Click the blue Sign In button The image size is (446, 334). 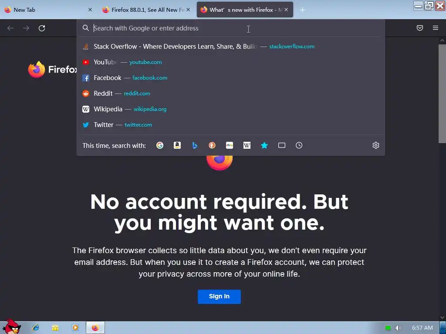tap(220, 297)
